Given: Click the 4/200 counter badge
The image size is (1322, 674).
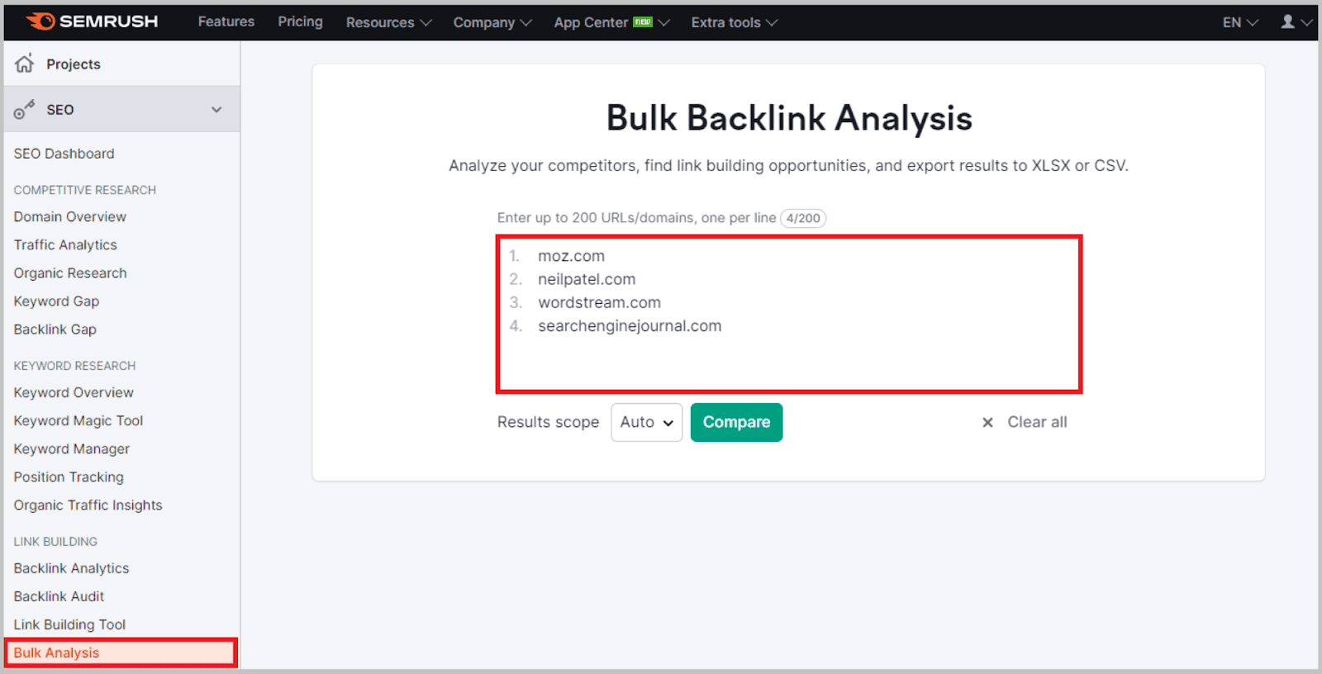Looking at the screenshot, I should tap(803, 218).
